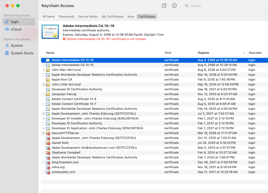Expand Developer ID Installer certificate row

click(x=43, y=118)
